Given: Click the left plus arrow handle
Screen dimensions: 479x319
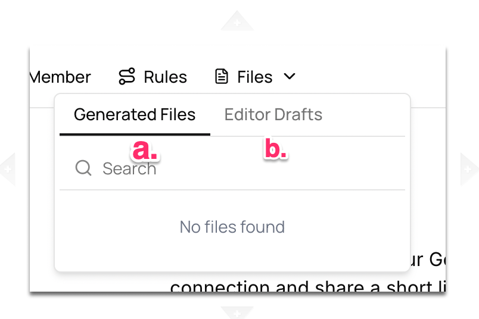Looking at the screenshot, I should coord(7,169).
